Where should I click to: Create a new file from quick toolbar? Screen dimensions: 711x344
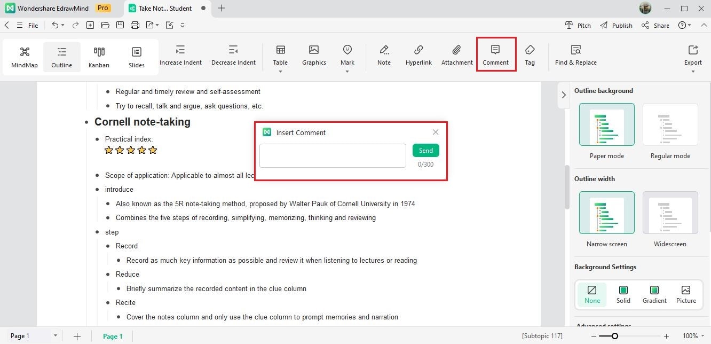tap(90, 25)
